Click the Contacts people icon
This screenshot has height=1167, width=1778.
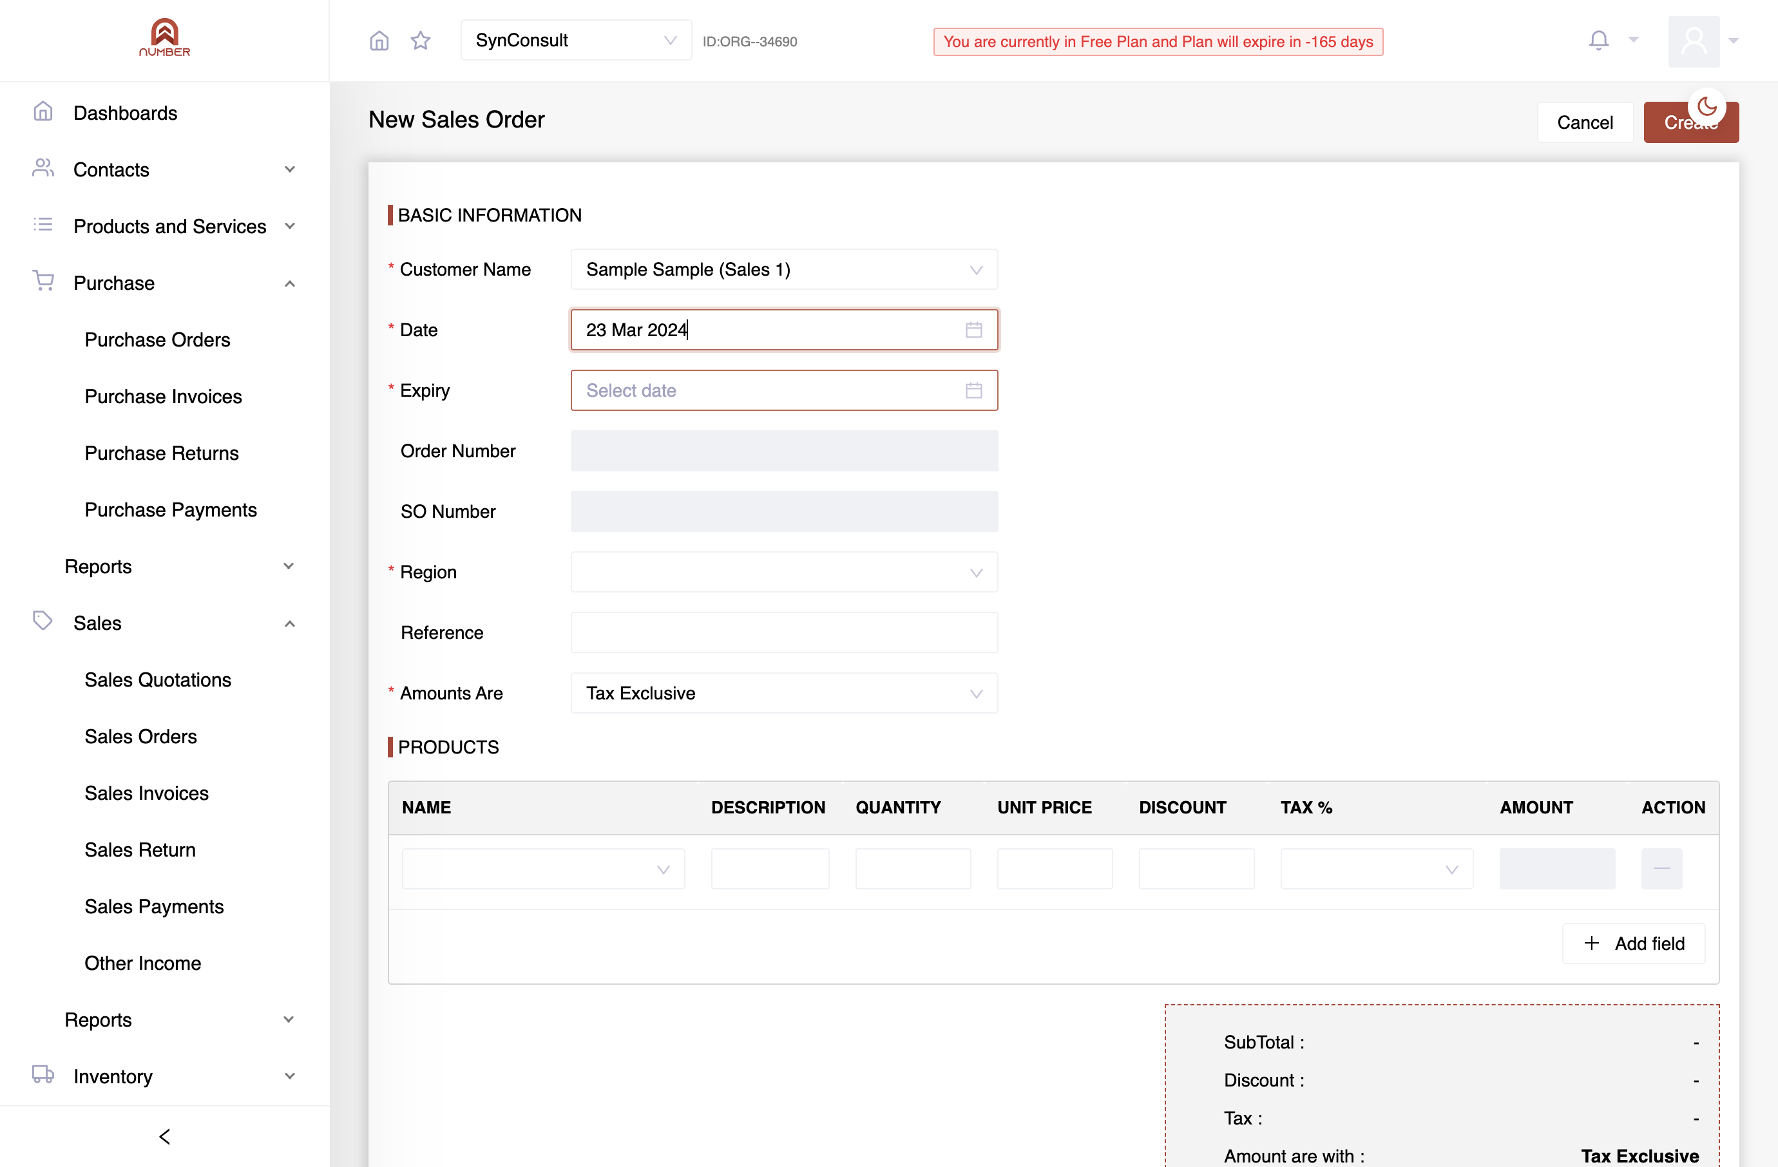point(43,168)
